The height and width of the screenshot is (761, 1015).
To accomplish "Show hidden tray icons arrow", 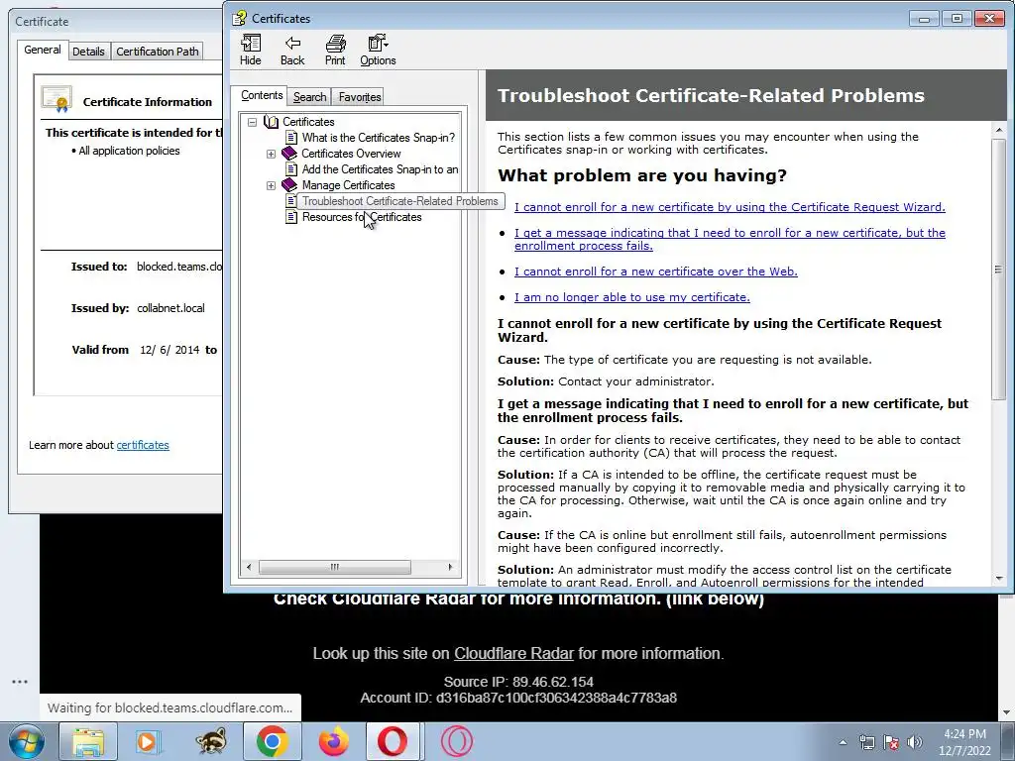I will (x=843, y=742).
